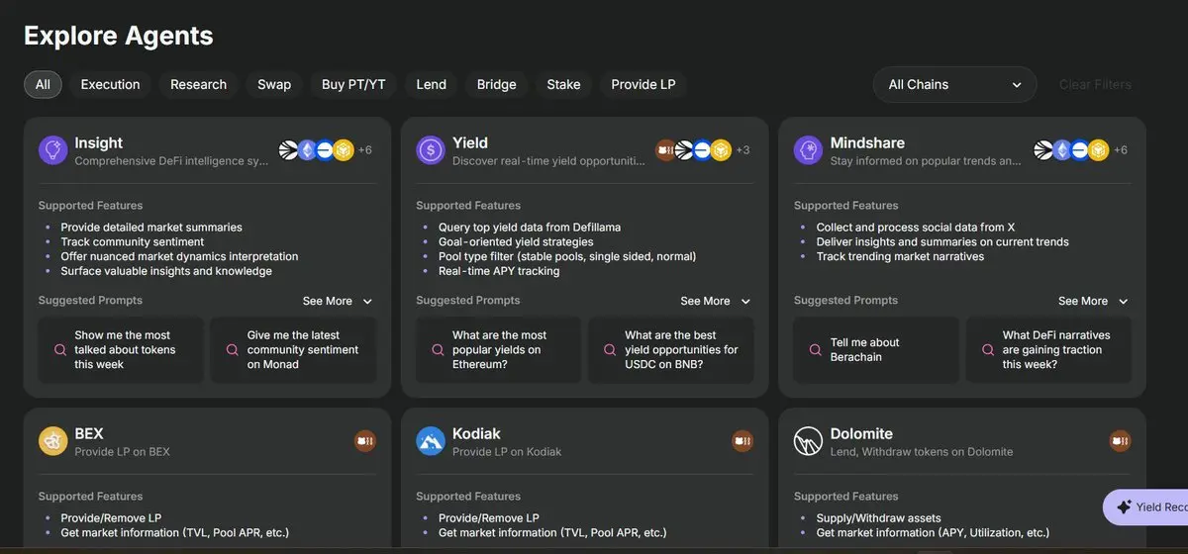Click the search icon beside "Give me the latest community sentiment"
The image size is (1188, 554).
tap(232, 350)
